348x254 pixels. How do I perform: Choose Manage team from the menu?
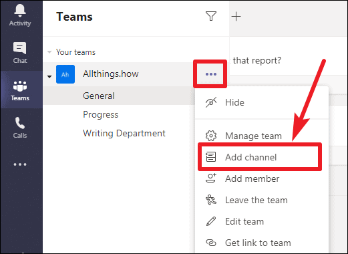tap(262, 136)
